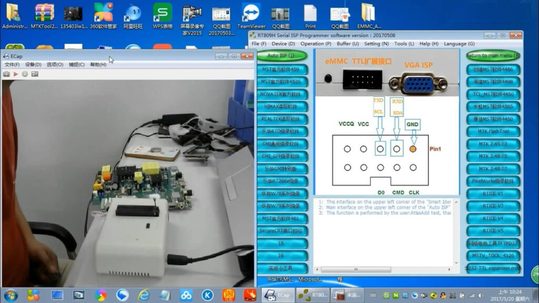Open ECap 捕捉(C) menu
The width and height of the screenshot is (539, 303).
[x=76, y=65]
